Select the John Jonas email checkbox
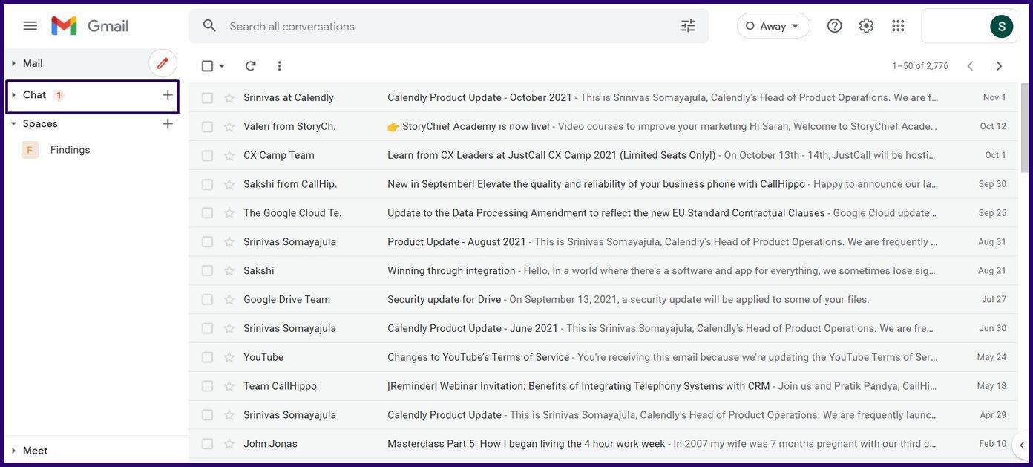The height and width of the screenshot is (467, 1033). pos(208,444)
